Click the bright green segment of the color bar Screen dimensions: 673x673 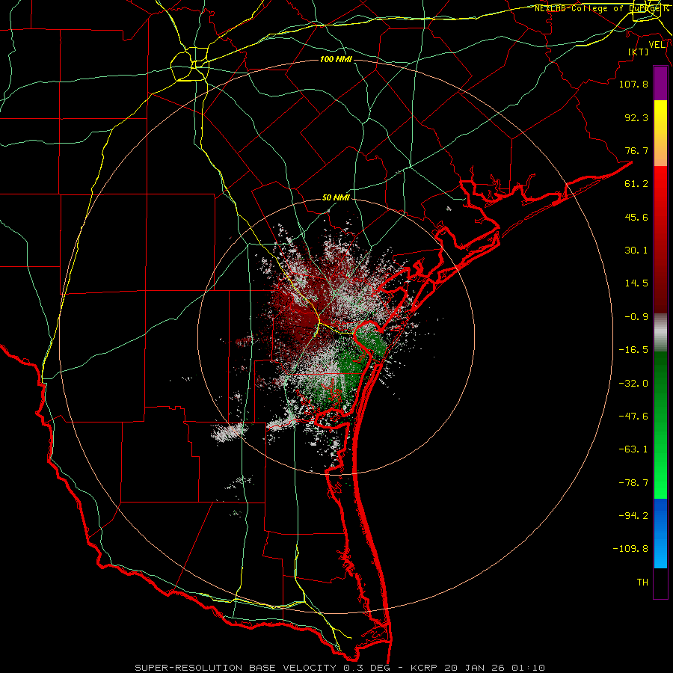pyautogui.click(x=660, y=425)
